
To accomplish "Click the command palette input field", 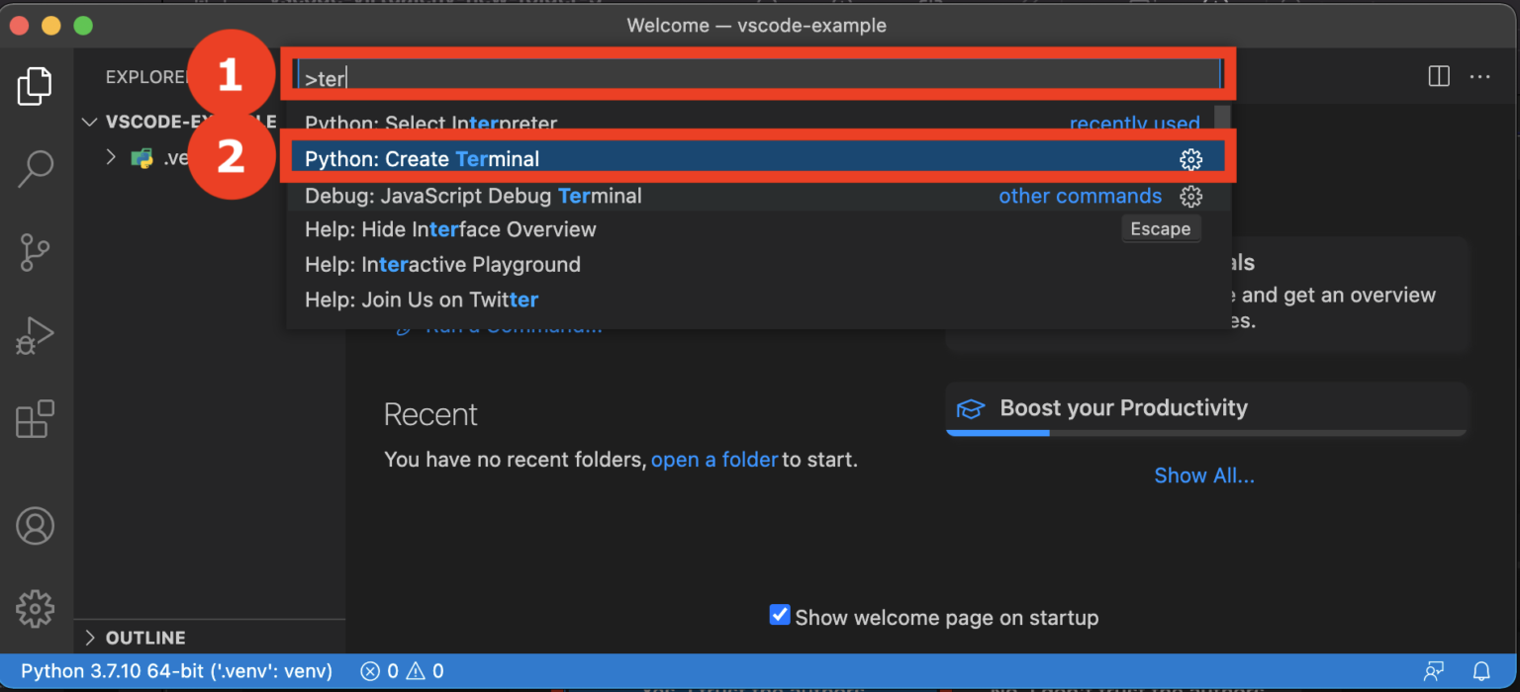I will [757, 77].
